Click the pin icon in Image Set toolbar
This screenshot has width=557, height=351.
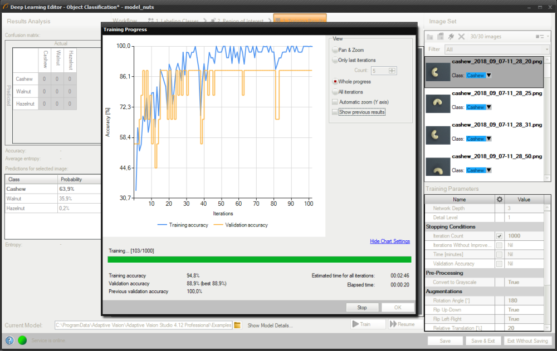coord(451,37)
